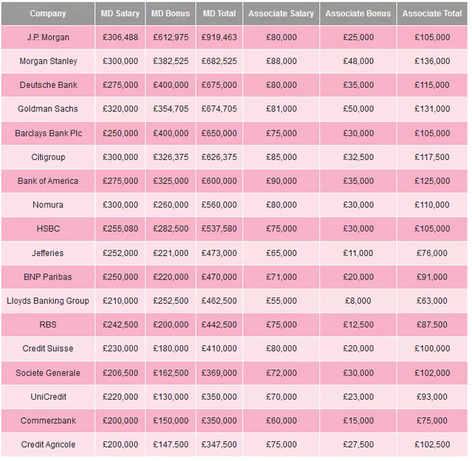Screen dimensions: 472x461
Task: Select the Credit Agricole company cell
Action: coord(48,445)
